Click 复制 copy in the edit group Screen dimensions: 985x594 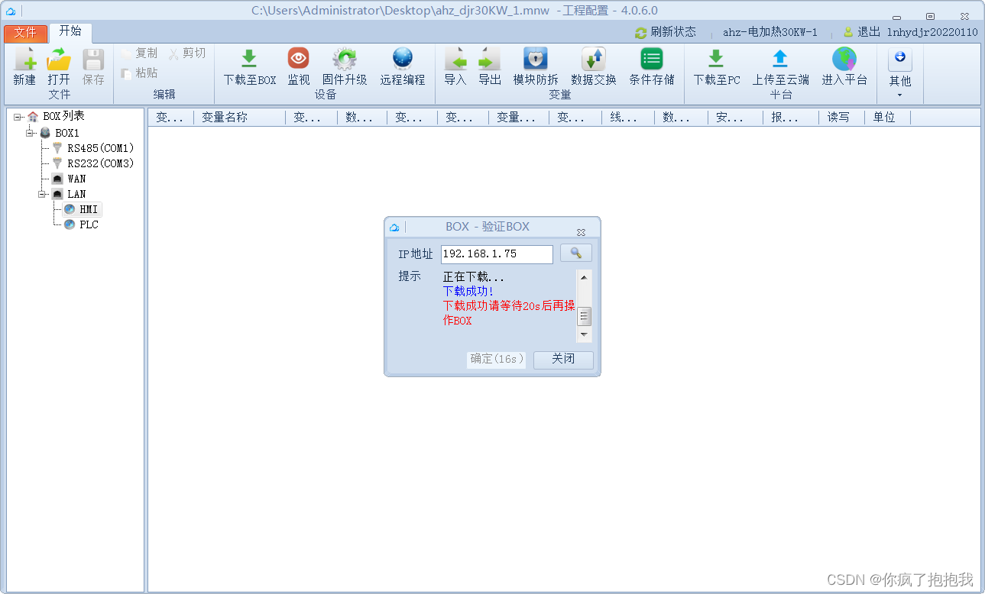point(139,53)
